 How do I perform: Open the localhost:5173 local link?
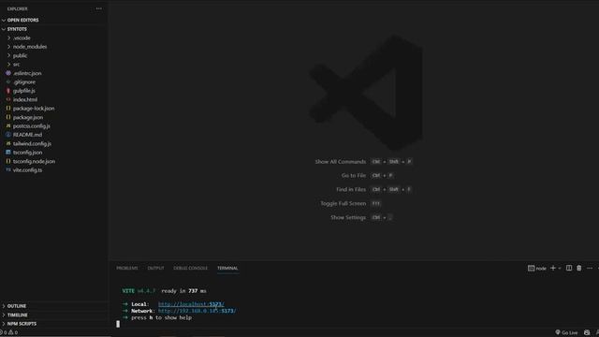pyautogui.click(x=191, y=304)
